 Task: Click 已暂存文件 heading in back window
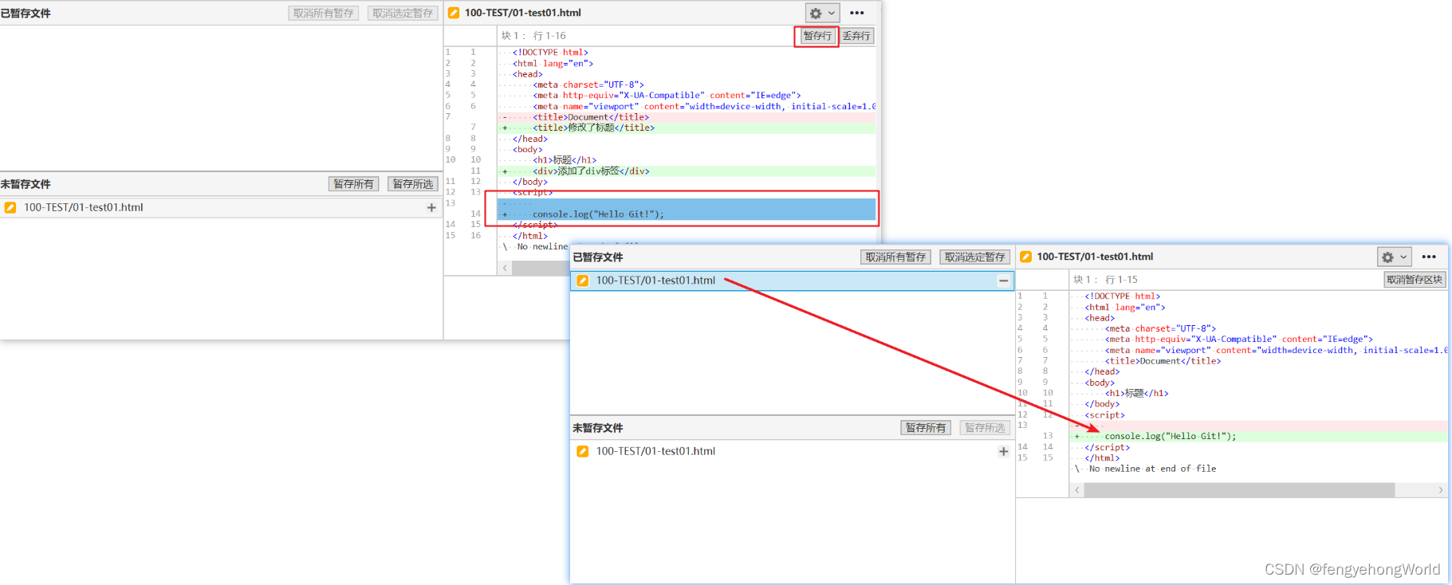click(x=26, y=14)
